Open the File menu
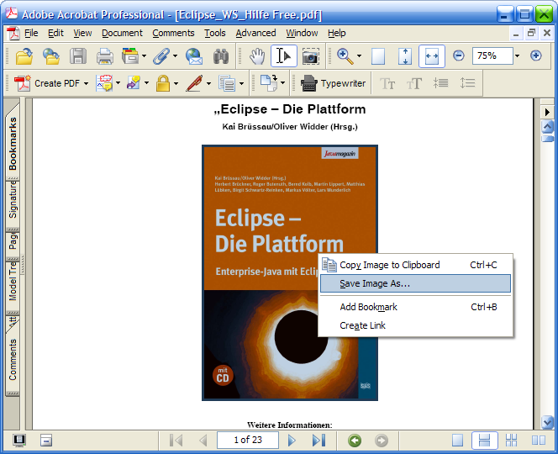 31,33
